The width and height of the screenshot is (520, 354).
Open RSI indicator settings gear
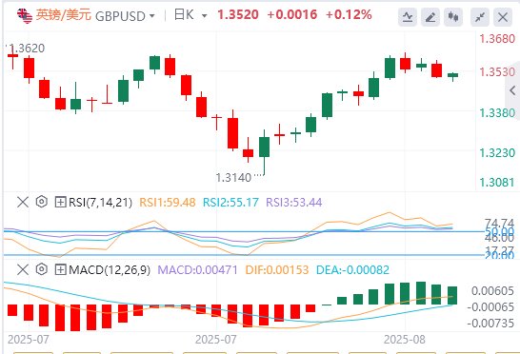point(42,202)
